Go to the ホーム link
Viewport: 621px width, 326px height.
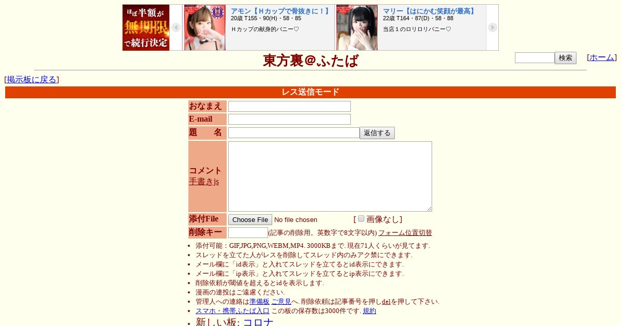(602, 57)
